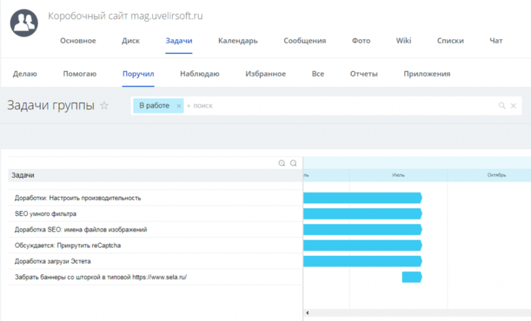The height and width of the screenshot is (321, 531).
Task: Open the Сообщения tab
Action: click(305, 41)
